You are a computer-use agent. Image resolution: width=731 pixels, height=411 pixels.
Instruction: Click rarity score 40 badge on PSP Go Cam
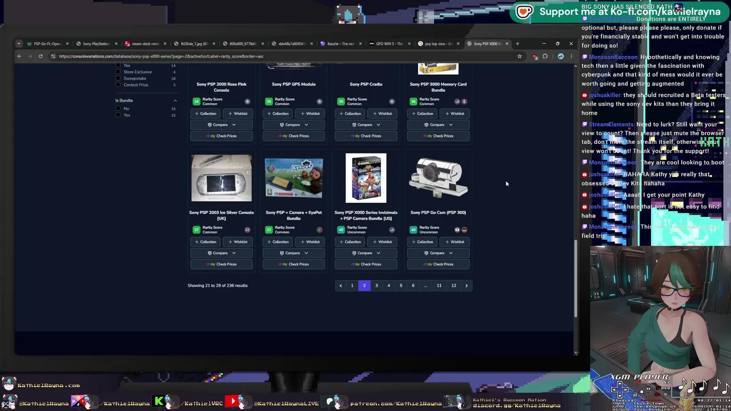[413, 229]
